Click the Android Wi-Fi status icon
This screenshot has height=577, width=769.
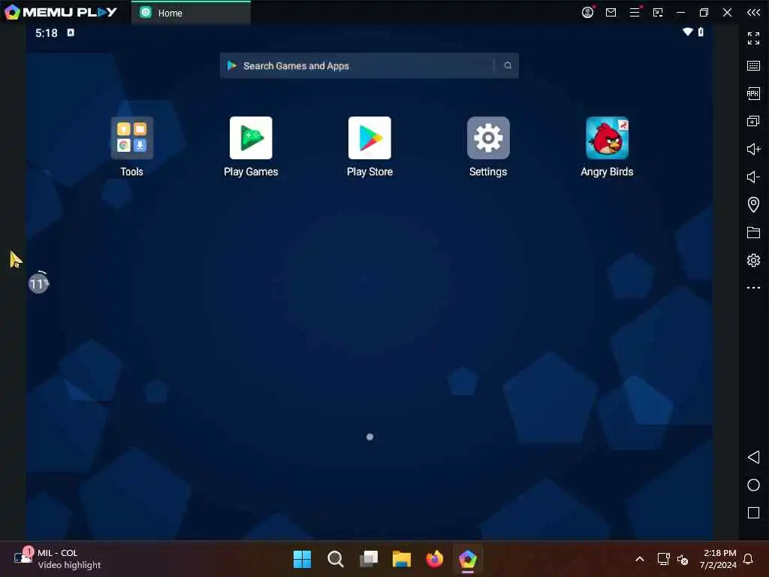[688, 32]
